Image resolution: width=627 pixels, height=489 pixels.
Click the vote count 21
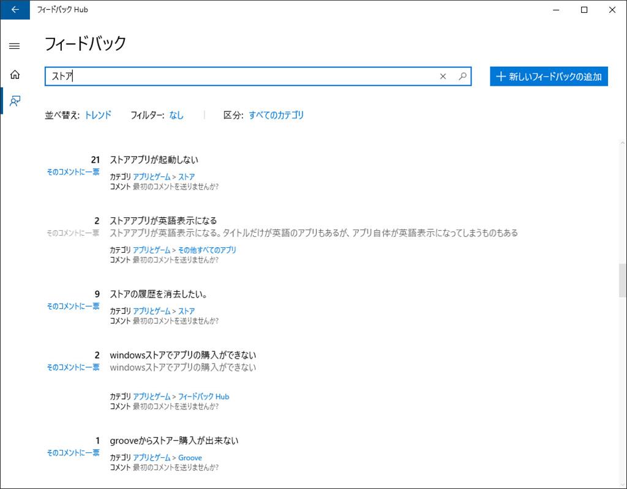[x=95, y=160]
